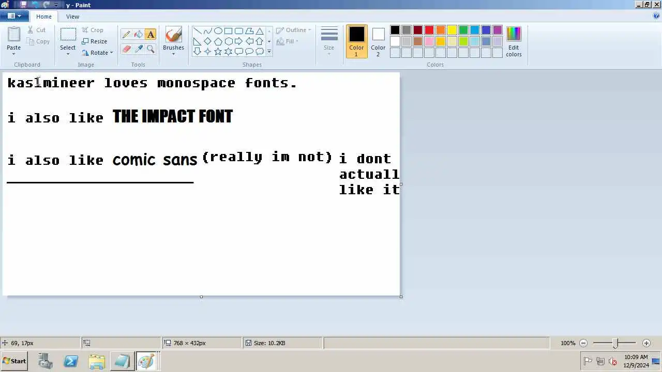The image size is (662, 372).
Task: Pick the yellow color swatch
Action: point(452,30)
